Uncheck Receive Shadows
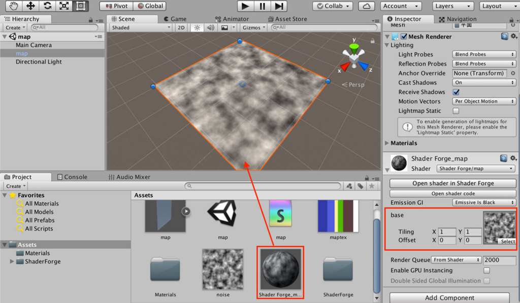The image size is (520, 303). [x=457, y=92]
